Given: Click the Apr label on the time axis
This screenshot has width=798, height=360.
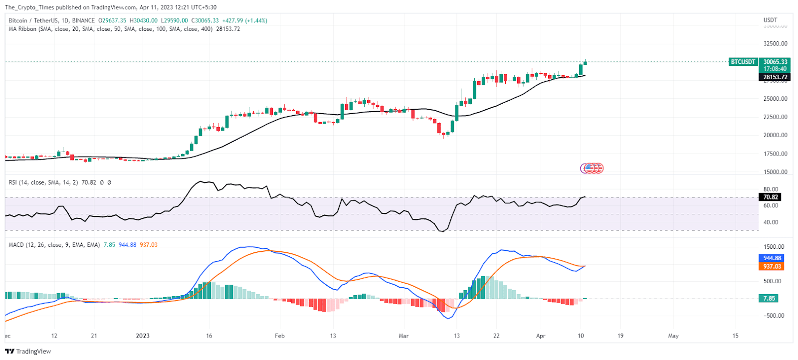Looking at the screenshot, I should coord(541,336).
